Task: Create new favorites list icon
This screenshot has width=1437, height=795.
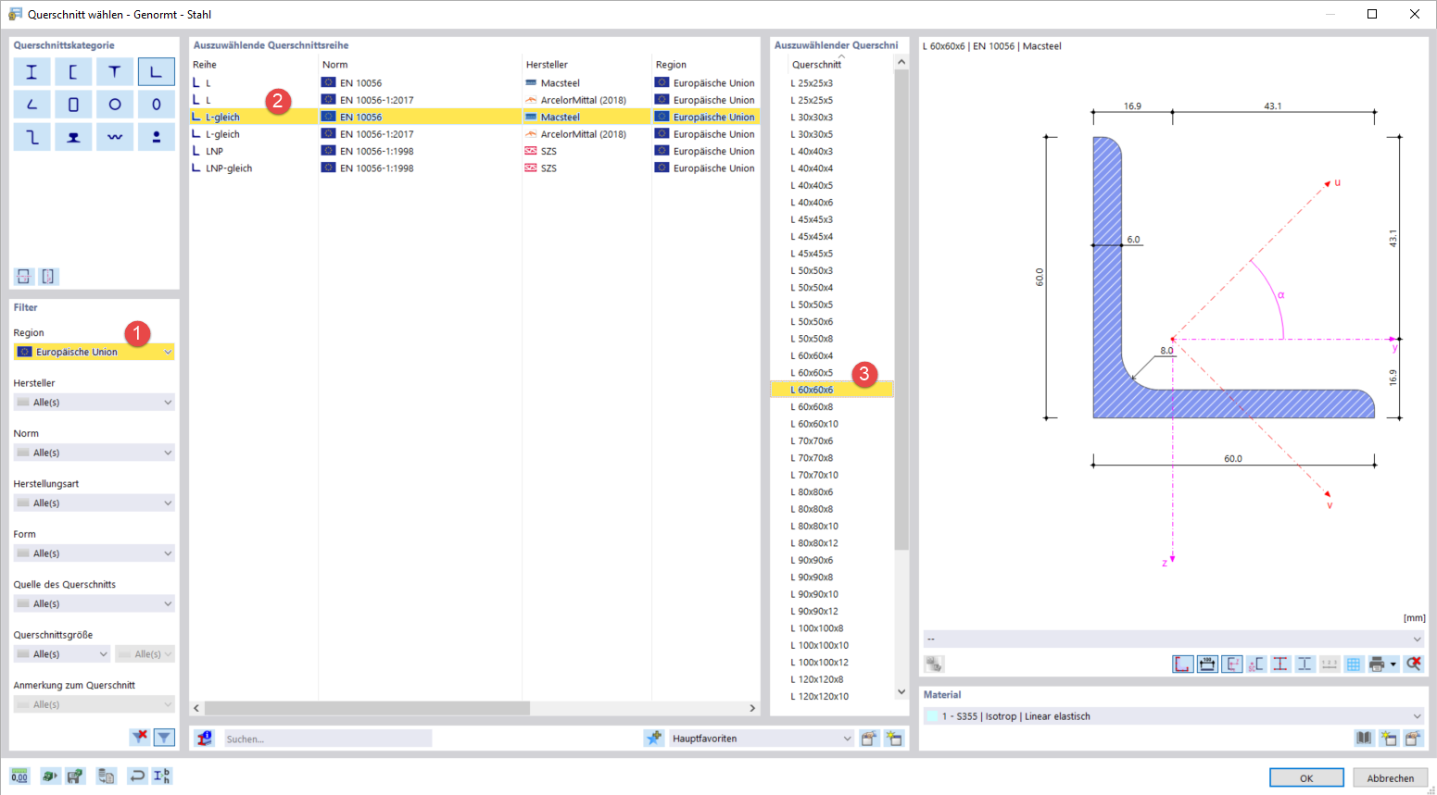Action: 893,738
